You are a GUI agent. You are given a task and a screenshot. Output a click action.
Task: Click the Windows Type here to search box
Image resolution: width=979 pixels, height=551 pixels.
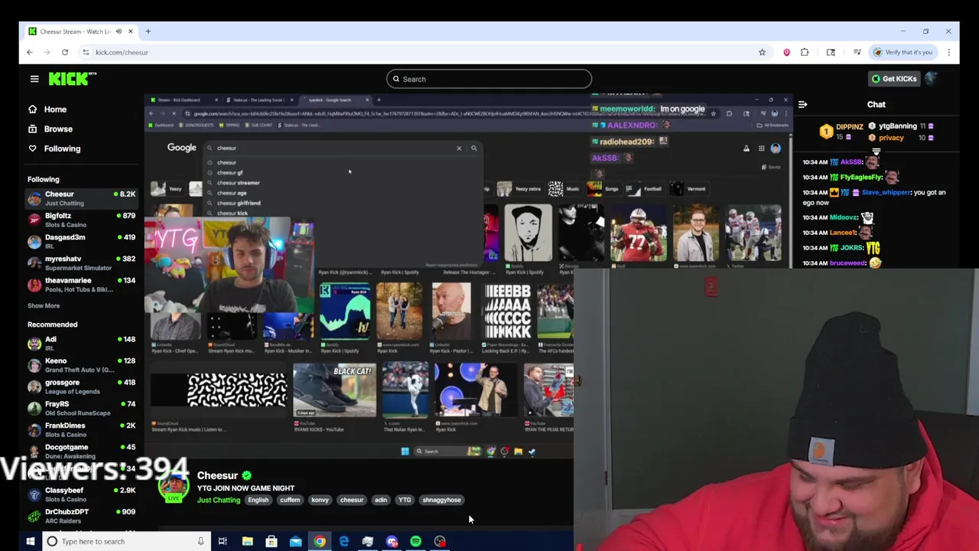126,541
